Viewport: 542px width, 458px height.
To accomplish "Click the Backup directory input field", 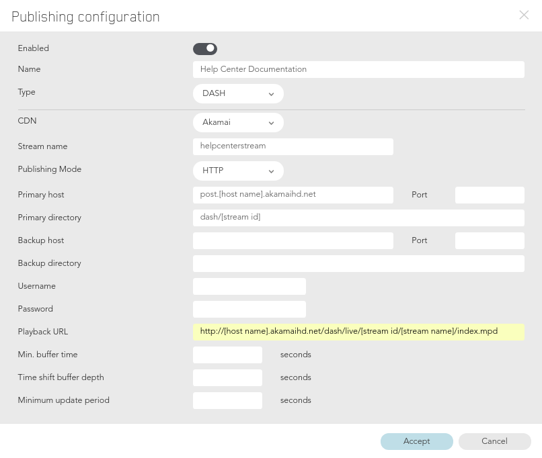I will pos(358,263).
